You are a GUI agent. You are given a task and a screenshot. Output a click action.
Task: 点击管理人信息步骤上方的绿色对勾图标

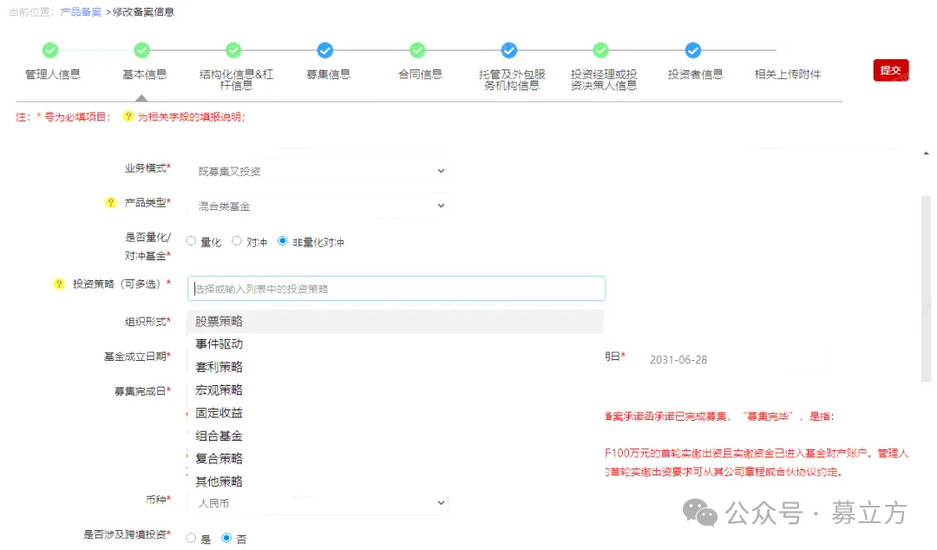tap(49, 50)
